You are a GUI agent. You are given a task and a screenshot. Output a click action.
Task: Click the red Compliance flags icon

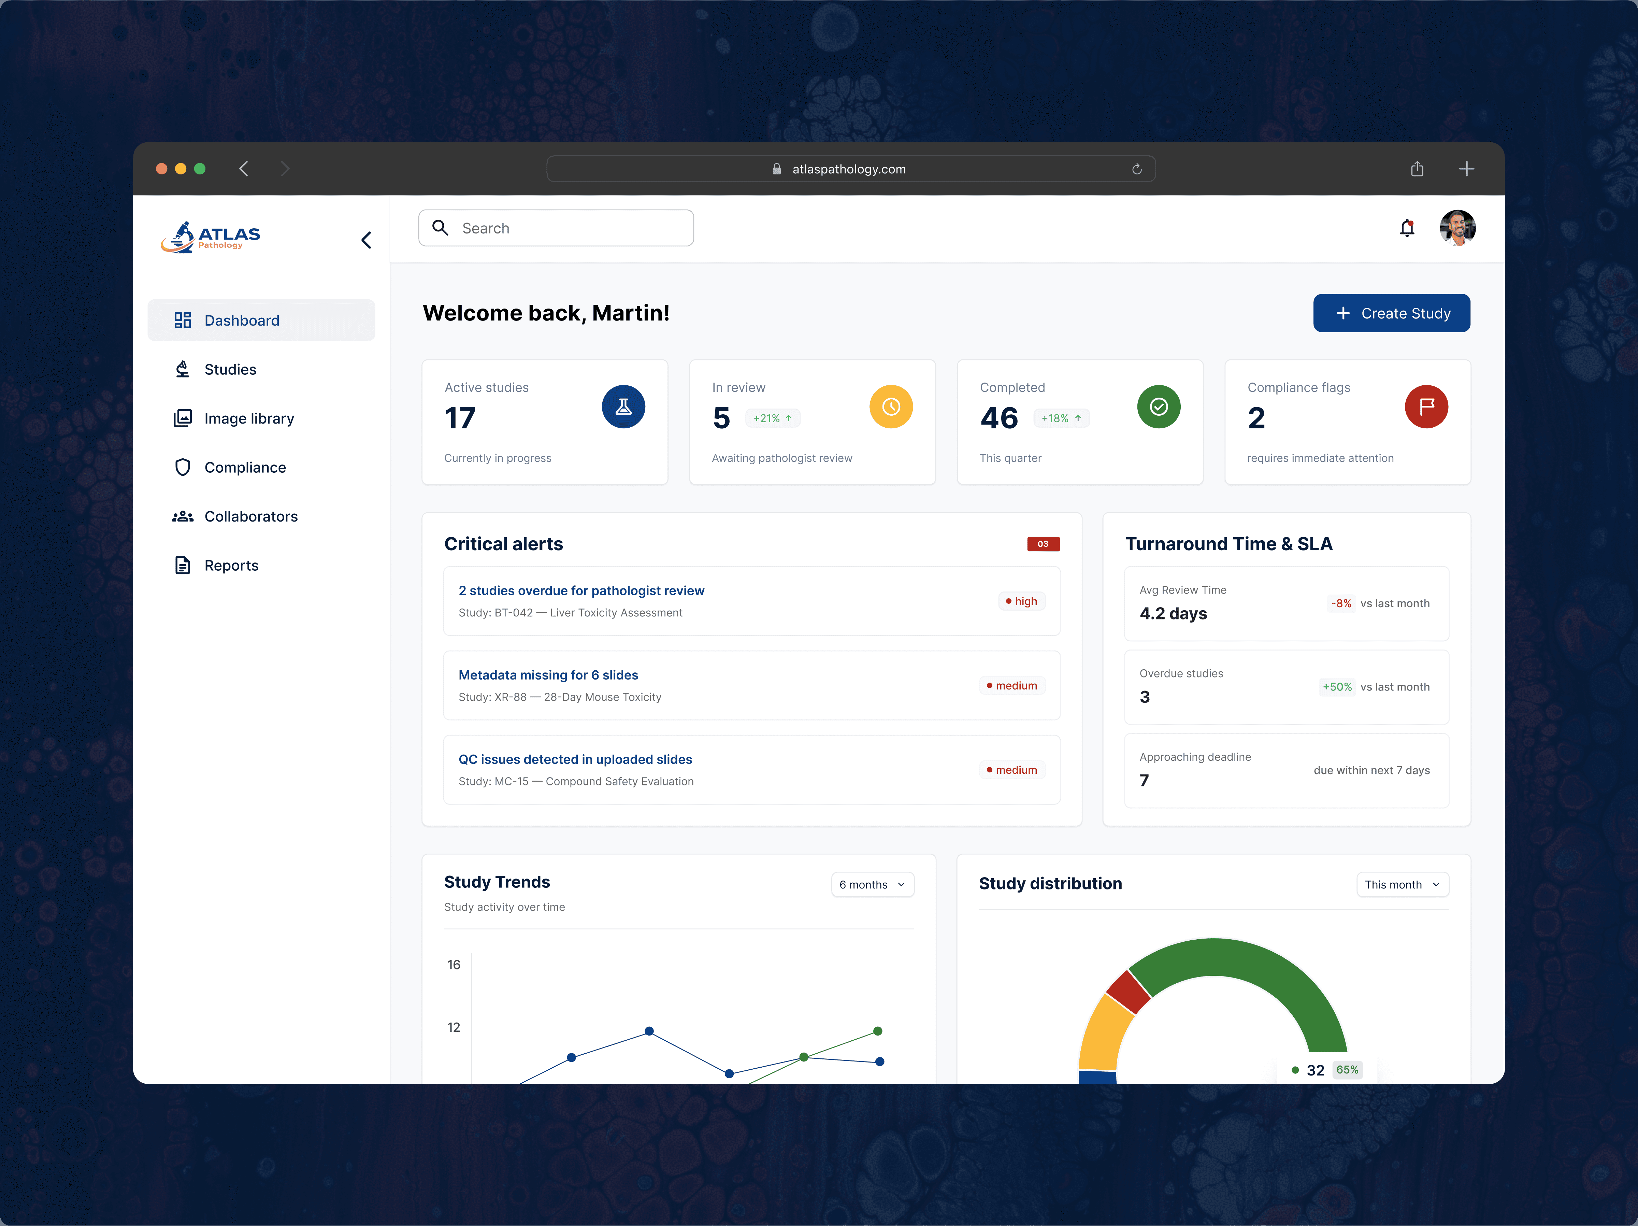click(1425, 407)
